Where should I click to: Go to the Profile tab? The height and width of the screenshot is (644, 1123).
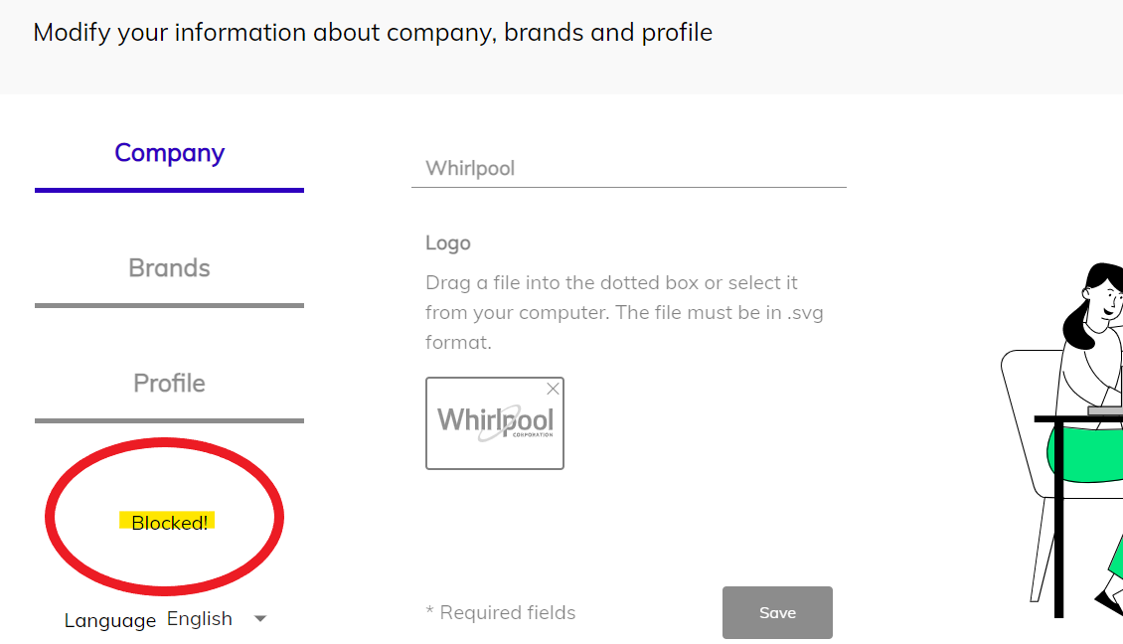pos(169,384)
